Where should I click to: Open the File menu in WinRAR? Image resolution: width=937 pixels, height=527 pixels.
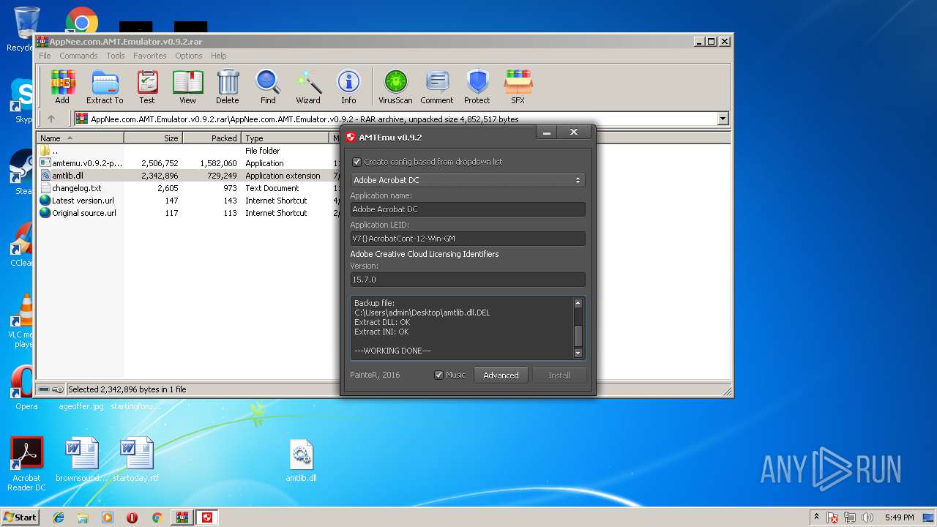(45, 56)
